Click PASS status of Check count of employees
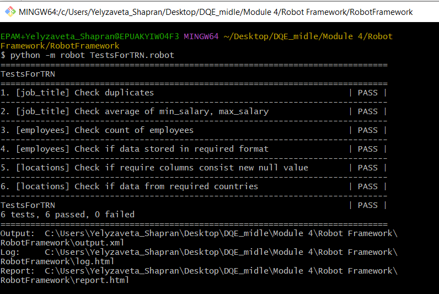Image resolution: width=439 pixels, height=294 pixels. (x=368, y=130)
